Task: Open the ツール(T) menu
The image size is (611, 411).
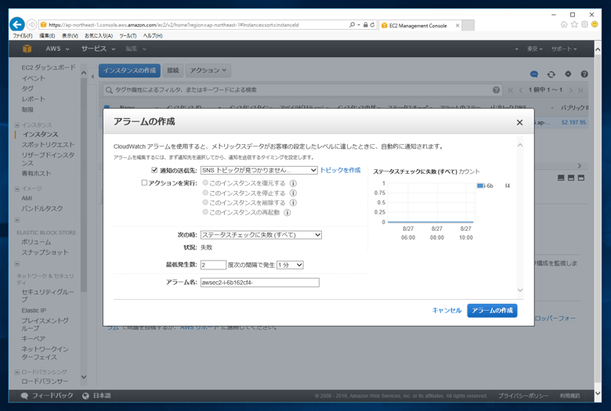Action: (128, 36)
